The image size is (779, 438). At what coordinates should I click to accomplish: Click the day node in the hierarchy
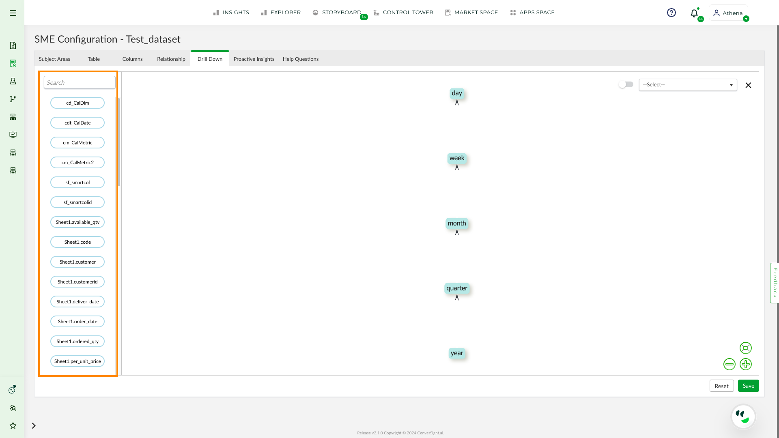coord(457,93)
